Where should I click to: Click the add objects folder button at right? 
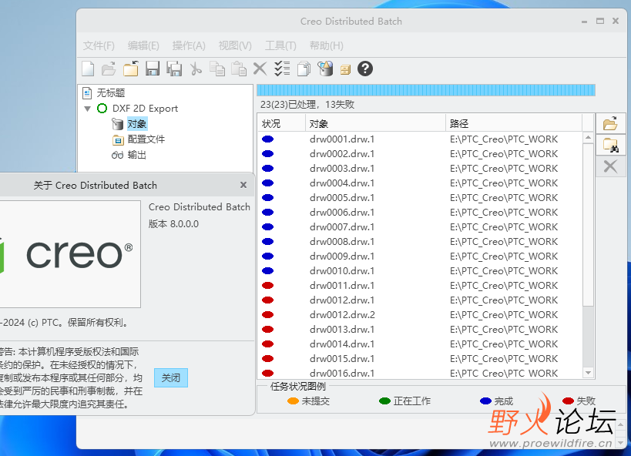click(610, 123)
